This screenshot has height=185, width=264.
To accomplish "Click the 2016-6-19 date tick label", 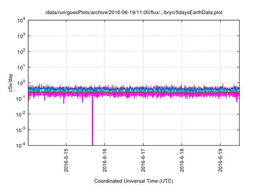I will point(220,160).
